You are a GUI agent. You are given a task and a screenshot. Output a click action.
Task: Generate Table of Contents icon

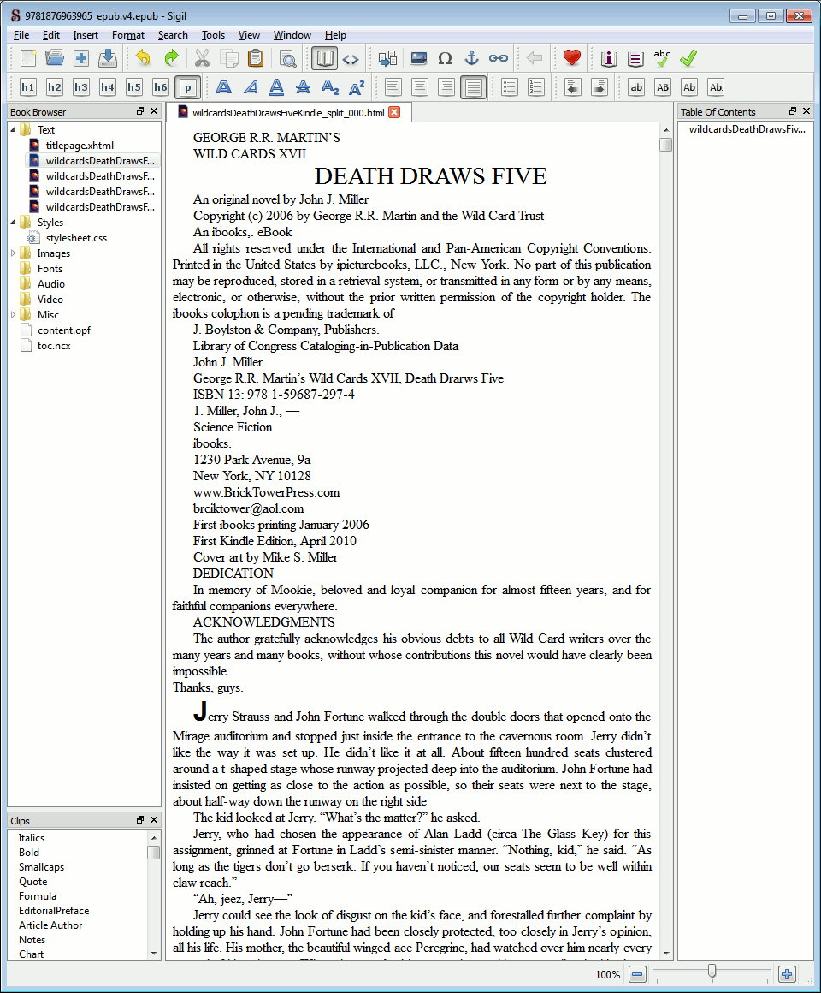[x=635, y=58]
